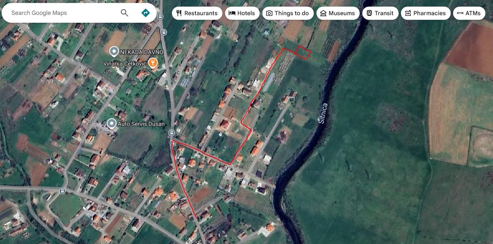493x244 pixels.
Task: Locate ATMs using the filter chip
Action: (469, 13)
